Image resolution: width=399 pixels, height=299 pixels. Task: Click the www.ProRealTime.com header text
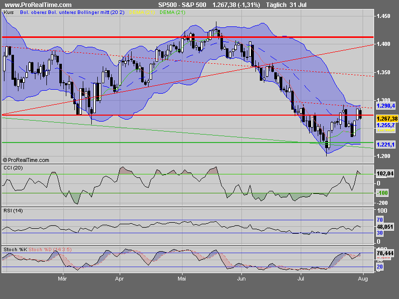[x=38, y=5]
